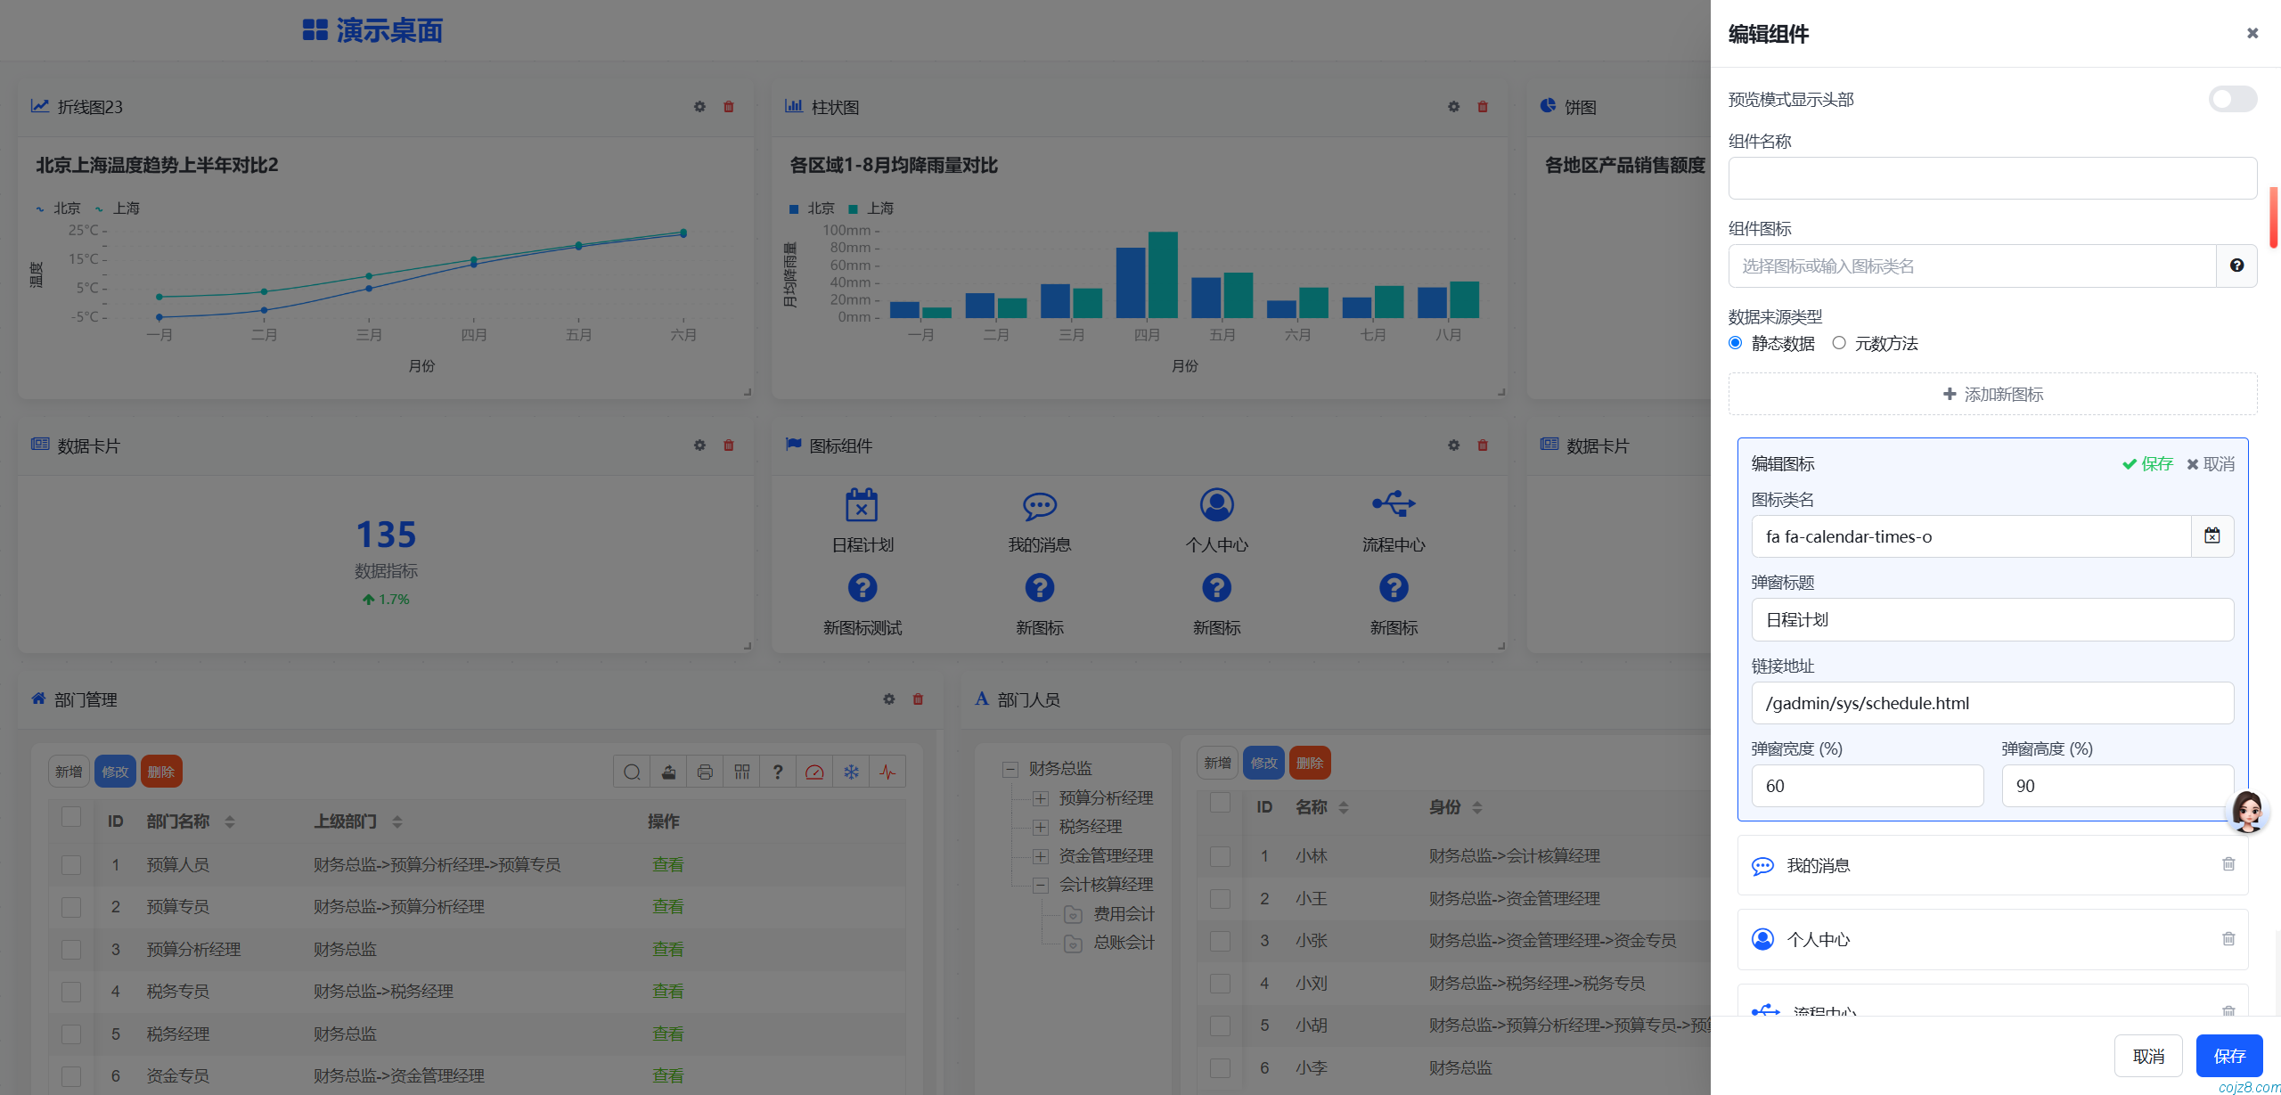Click the virtual assistant avatar

point(2246,811)
